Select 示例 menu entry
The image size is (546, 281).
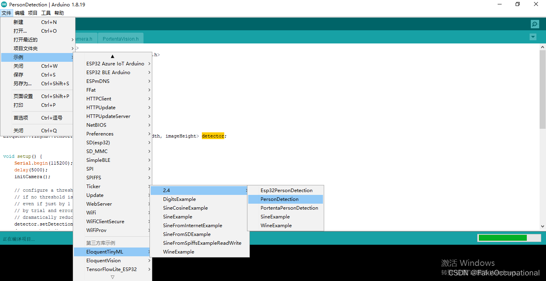[38, 57]
